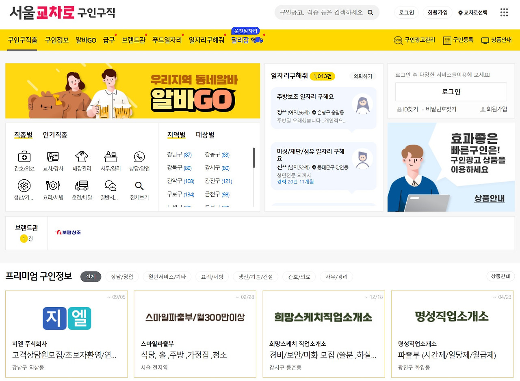The image size is (520, 381).
Task: Click the search magnifier icon
Action: coord(370,13)
